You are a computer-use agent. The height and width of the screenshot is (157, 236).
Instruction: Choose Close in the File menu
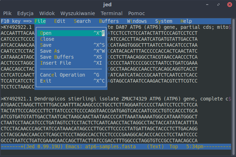coord(47,39)
